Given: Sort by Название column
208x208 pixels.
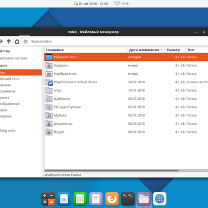Looking at the screenshot, I should pyautogui.click(x=86, y=50).
